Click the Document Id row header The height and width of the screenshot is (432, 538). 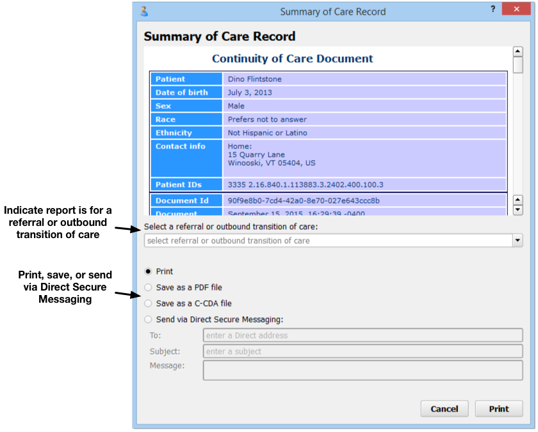(x=186, y=200)
